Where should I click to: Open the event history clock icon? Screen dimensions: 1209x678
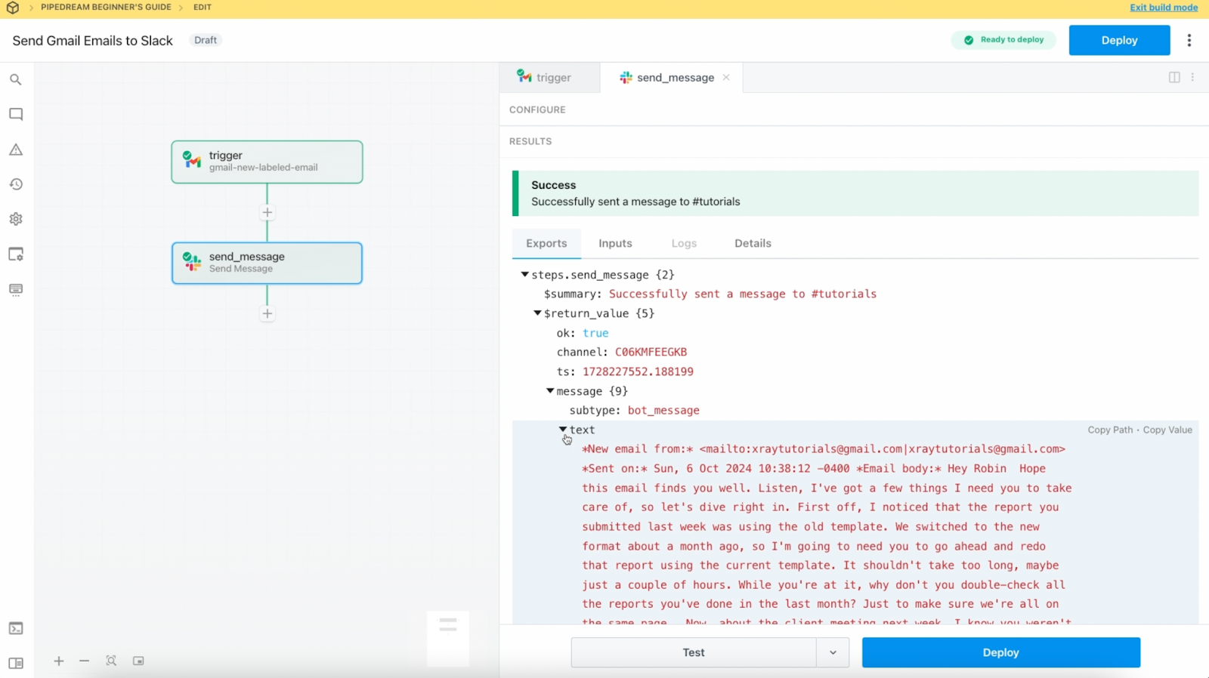[x=16, y=184]
